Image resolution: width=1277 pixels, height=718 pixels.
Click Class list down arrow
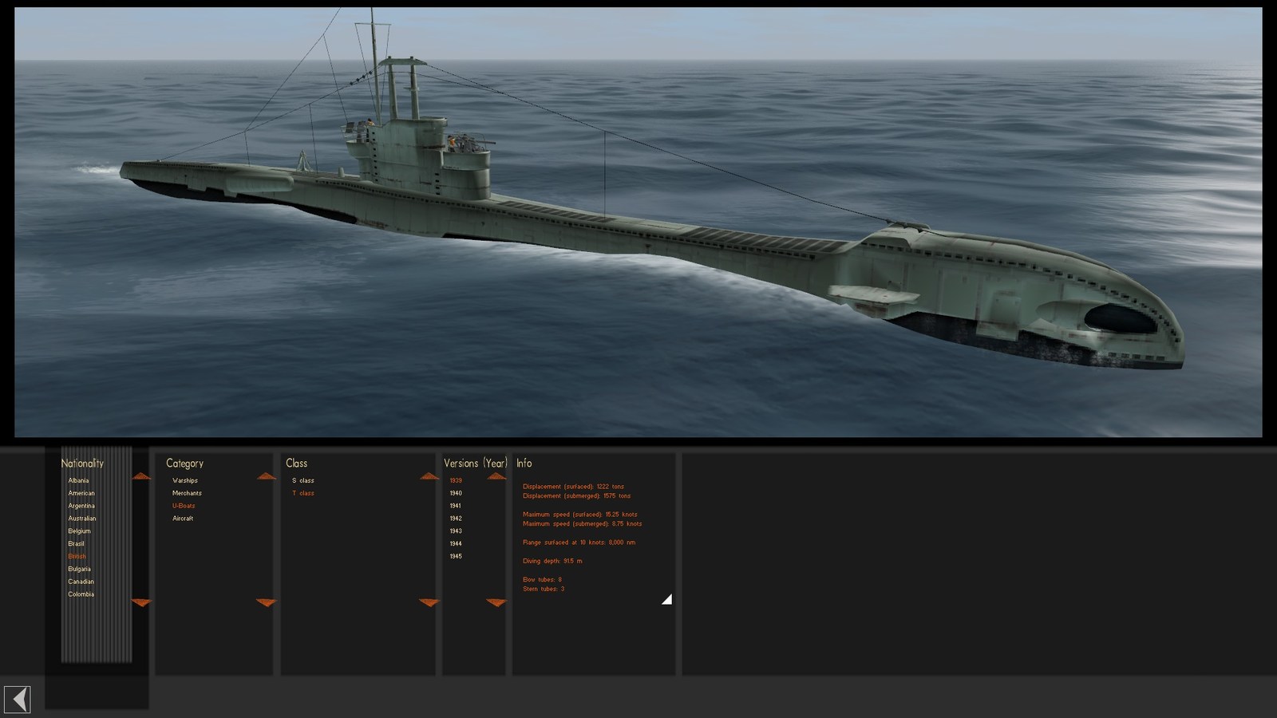(429, 602)
